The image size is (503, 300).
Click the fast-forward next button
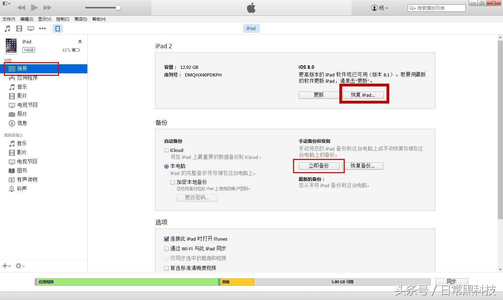[x=48, y=7]
